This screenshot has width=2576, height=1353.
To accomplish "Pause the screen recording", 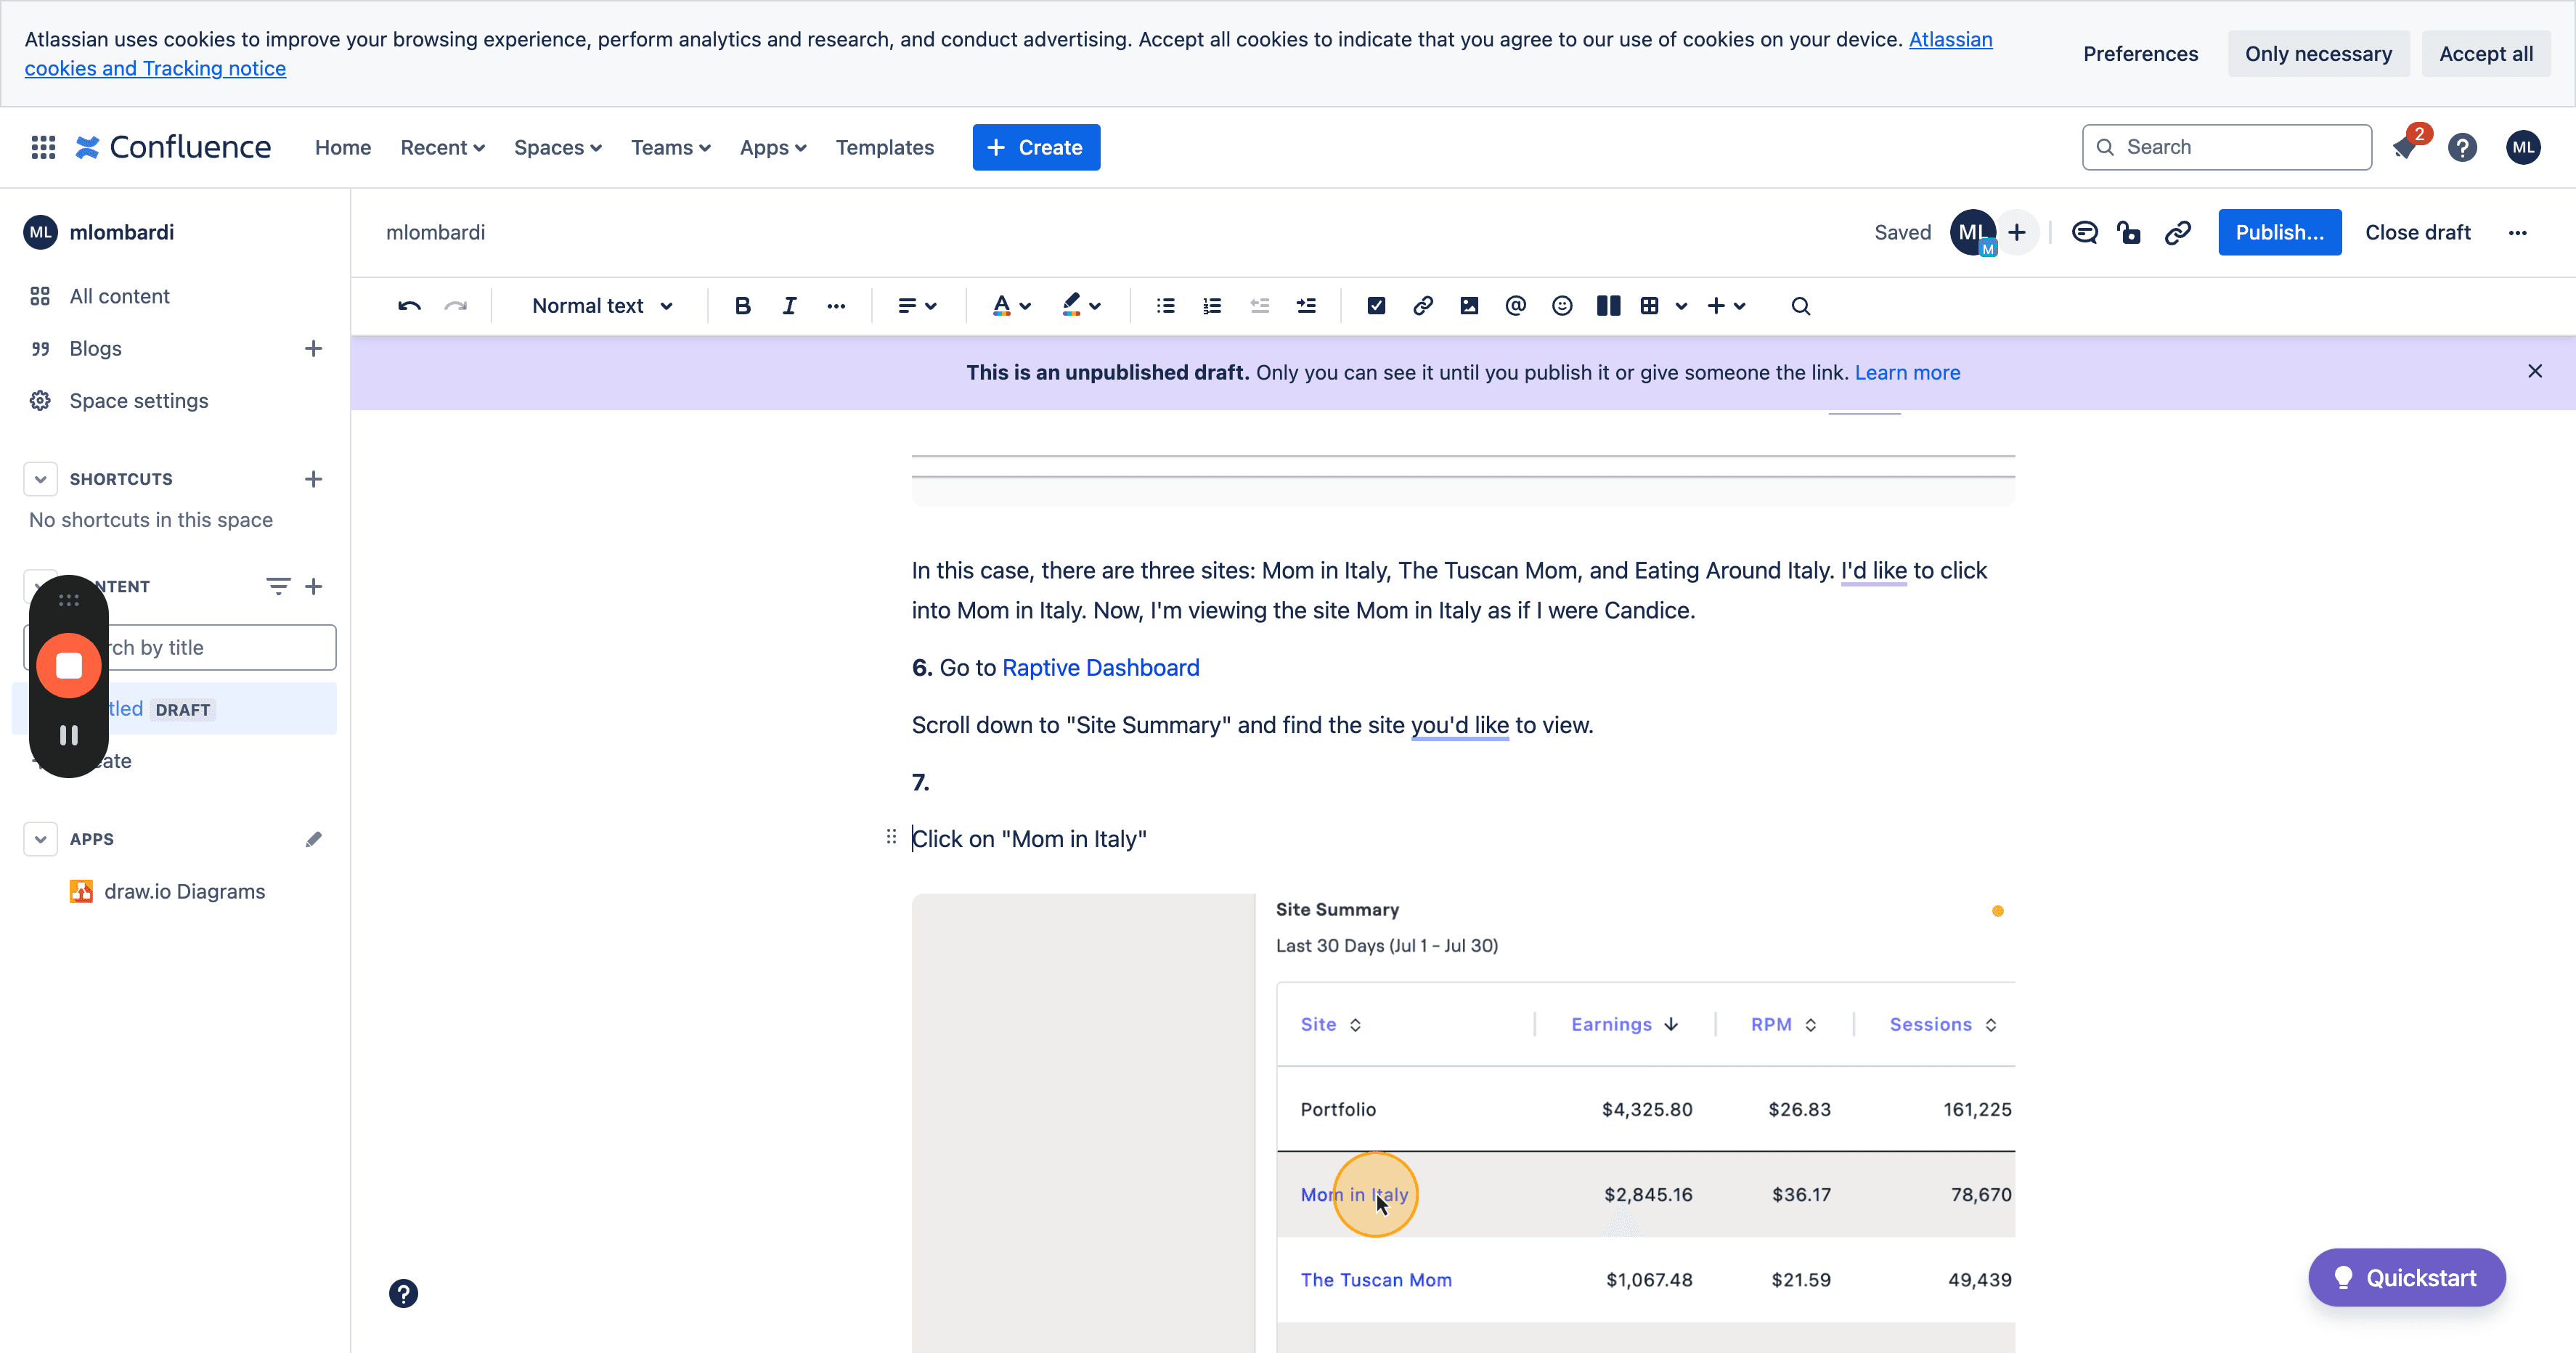I will coord(69,735).
